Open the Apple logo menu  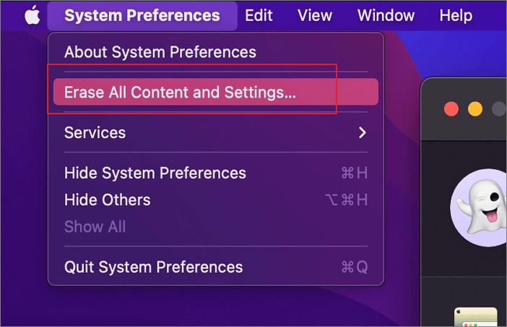32,15
